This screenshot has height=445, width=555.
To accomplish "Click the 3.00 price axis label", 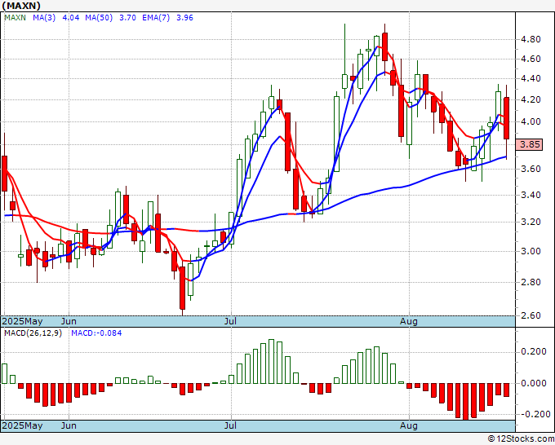I will point(531,251).
